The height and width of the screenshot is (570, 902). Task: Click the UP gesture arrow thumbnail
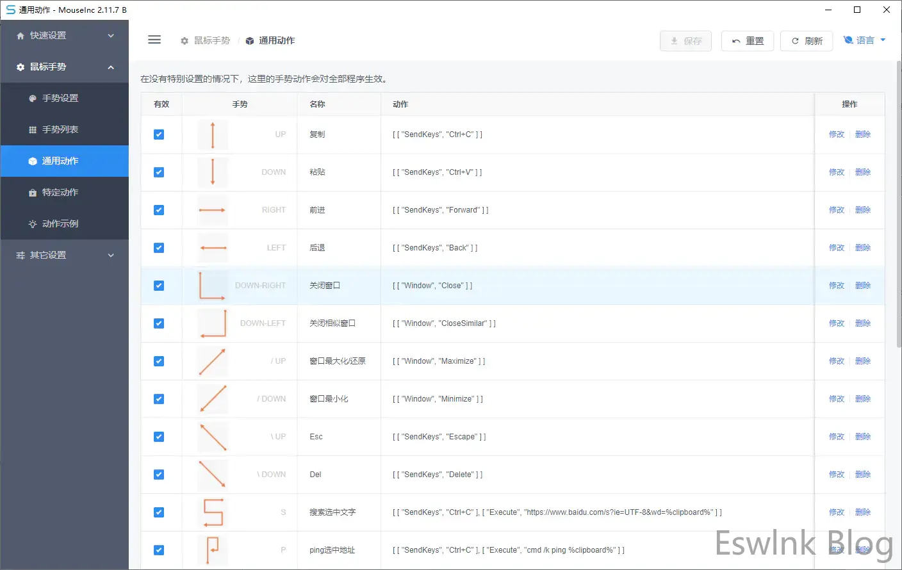(213, 135)
